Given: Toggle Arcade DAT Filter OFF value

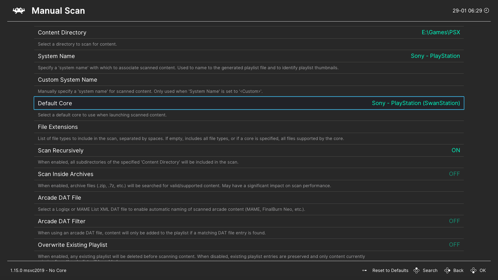Looking at the screenshot, I should click(x=454, y=221).
